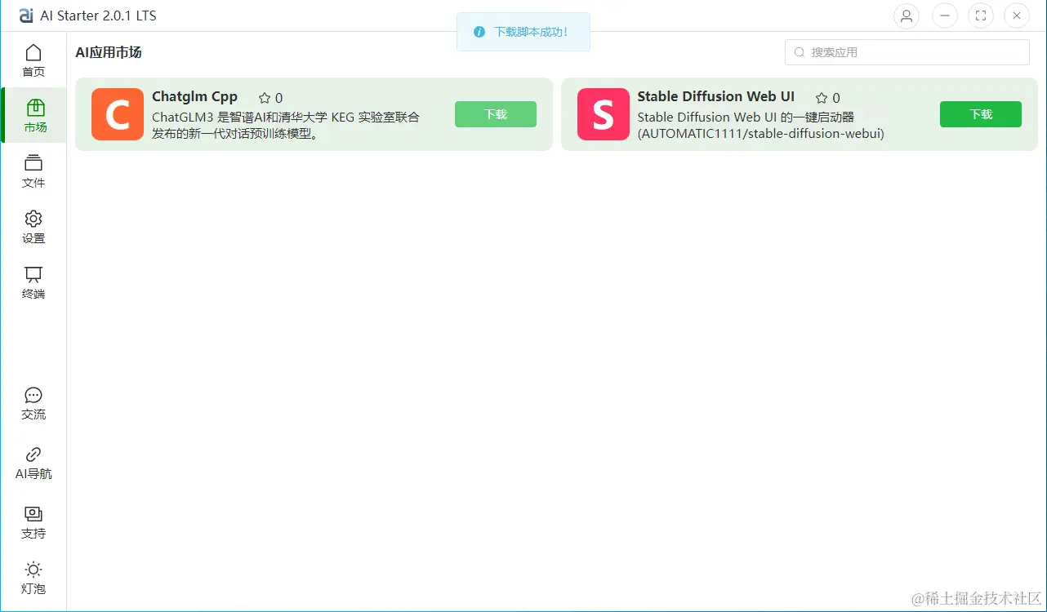Screen dimensions: 1047x612
Task: Click the AI Starter 2.0.1 LTS title
Action: tap(98, 16)
